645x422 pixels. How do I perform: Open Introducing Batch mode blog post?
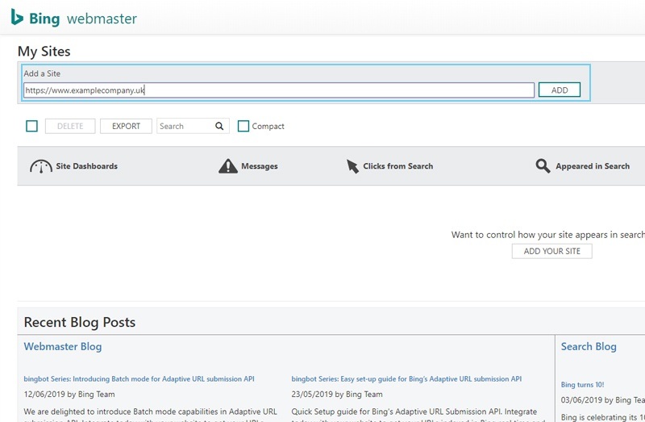click(139, 378)
